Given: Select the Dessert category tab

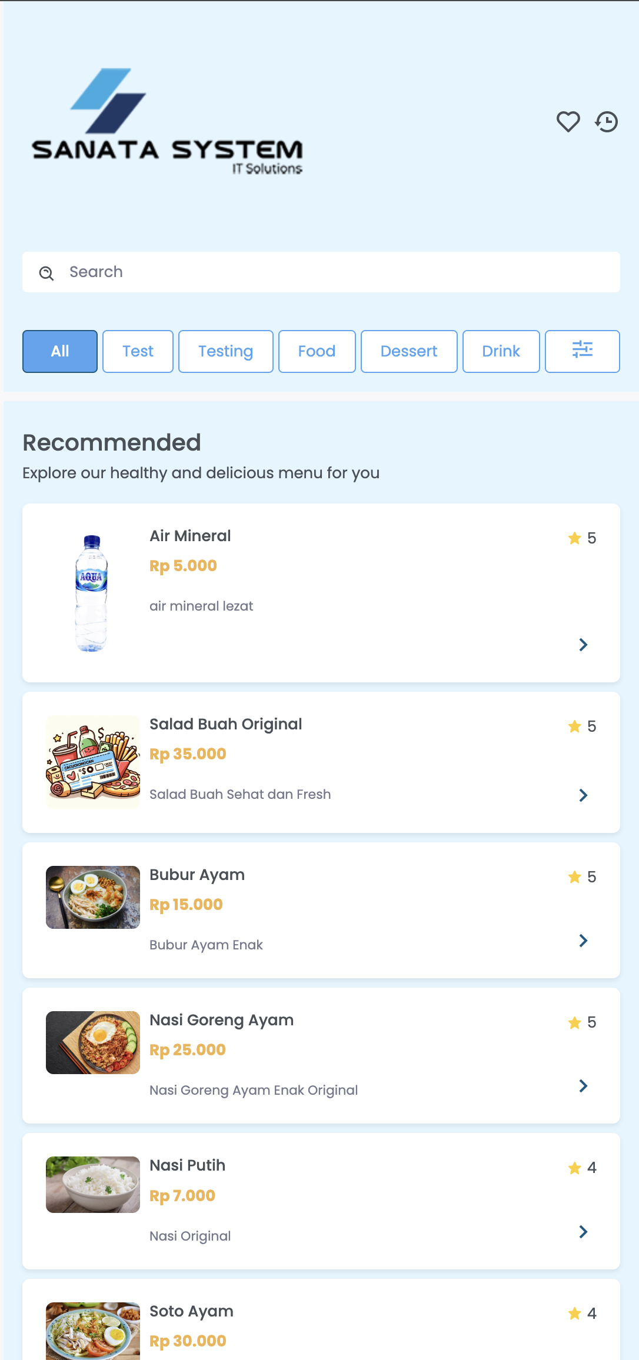Looking at the screenshot, I should (409, 351).
